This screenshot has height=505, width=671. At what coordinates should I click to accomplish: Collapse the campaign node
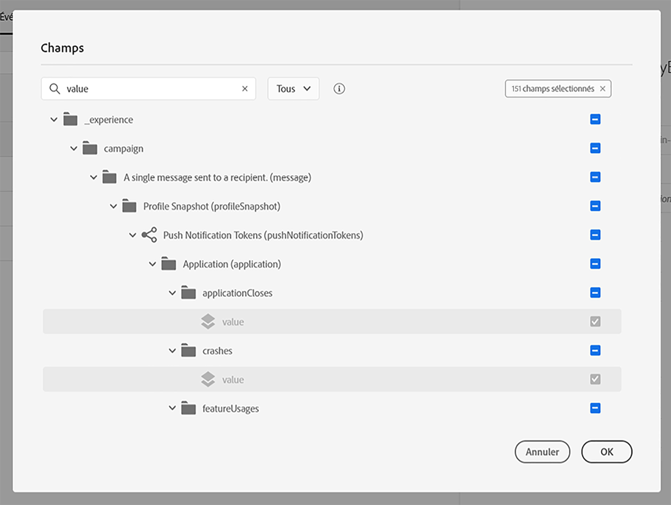pos(74,148)
